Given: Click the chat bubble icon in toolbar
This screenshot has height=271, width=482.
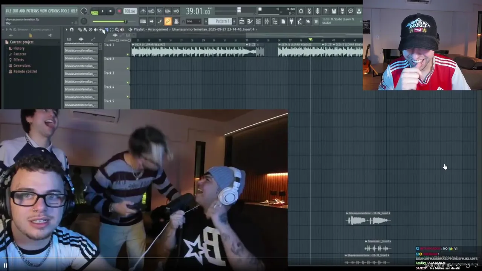Looking at the screenshot, I should click(351, 11).
